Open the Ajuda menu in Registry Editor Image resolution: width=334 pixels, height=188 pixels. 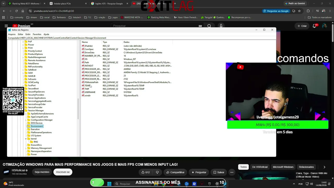pos(46,34)
